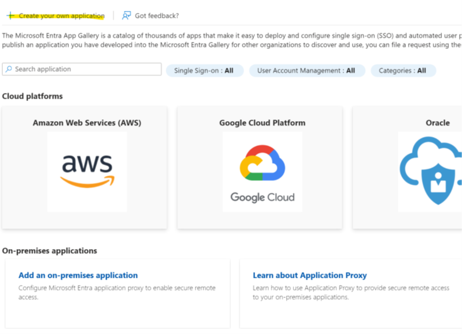Click the Oracle card title

click(437, 123)
